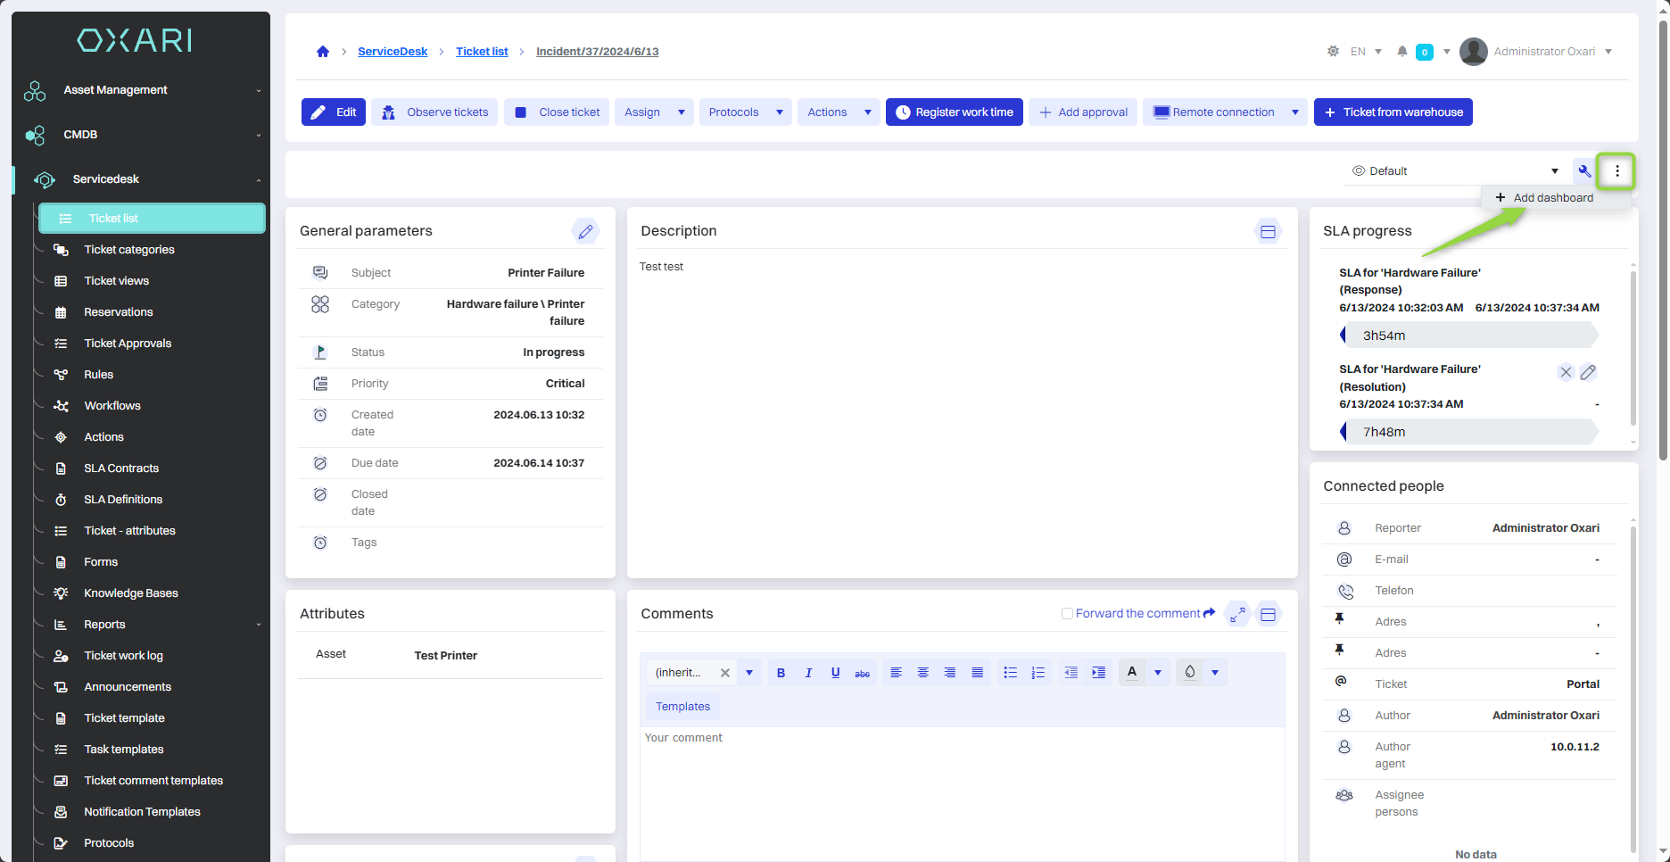Select Add dashboard menu entry
This screenshot has width=1670, height=862.
click(x=1552, y=198)
